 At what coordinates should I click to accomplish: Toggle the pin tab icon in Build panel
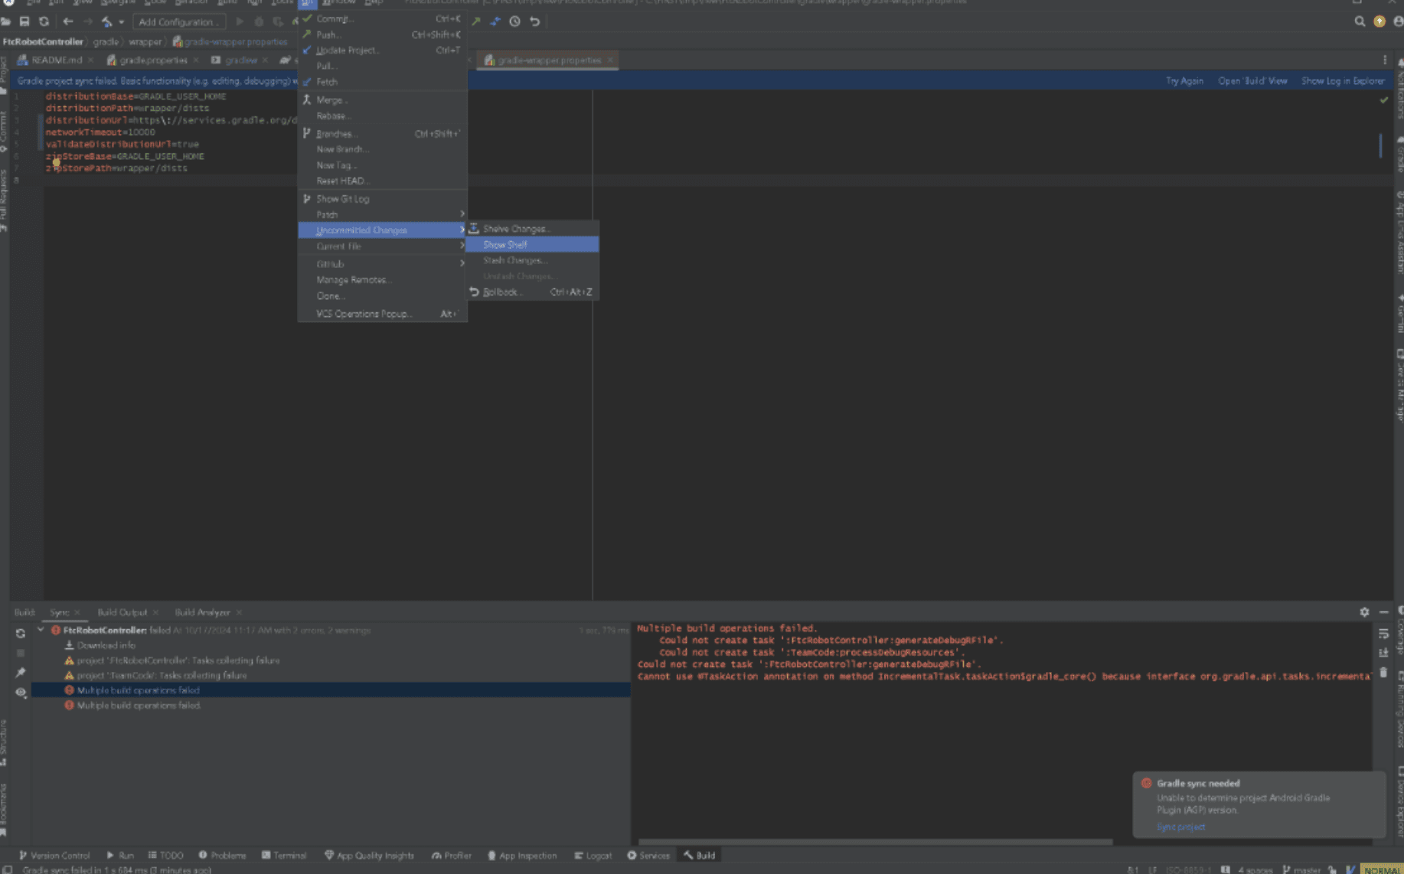[21, 673]
